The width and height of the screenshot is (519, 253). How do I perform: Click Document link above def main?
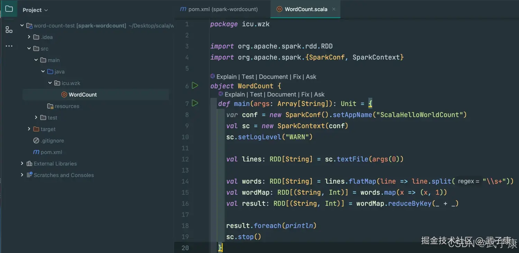point(282,94)
